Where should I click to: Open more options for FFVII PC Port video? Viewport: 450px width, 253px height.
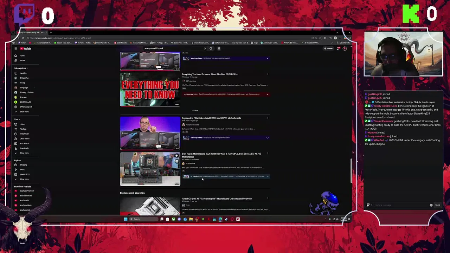[268, 74]
